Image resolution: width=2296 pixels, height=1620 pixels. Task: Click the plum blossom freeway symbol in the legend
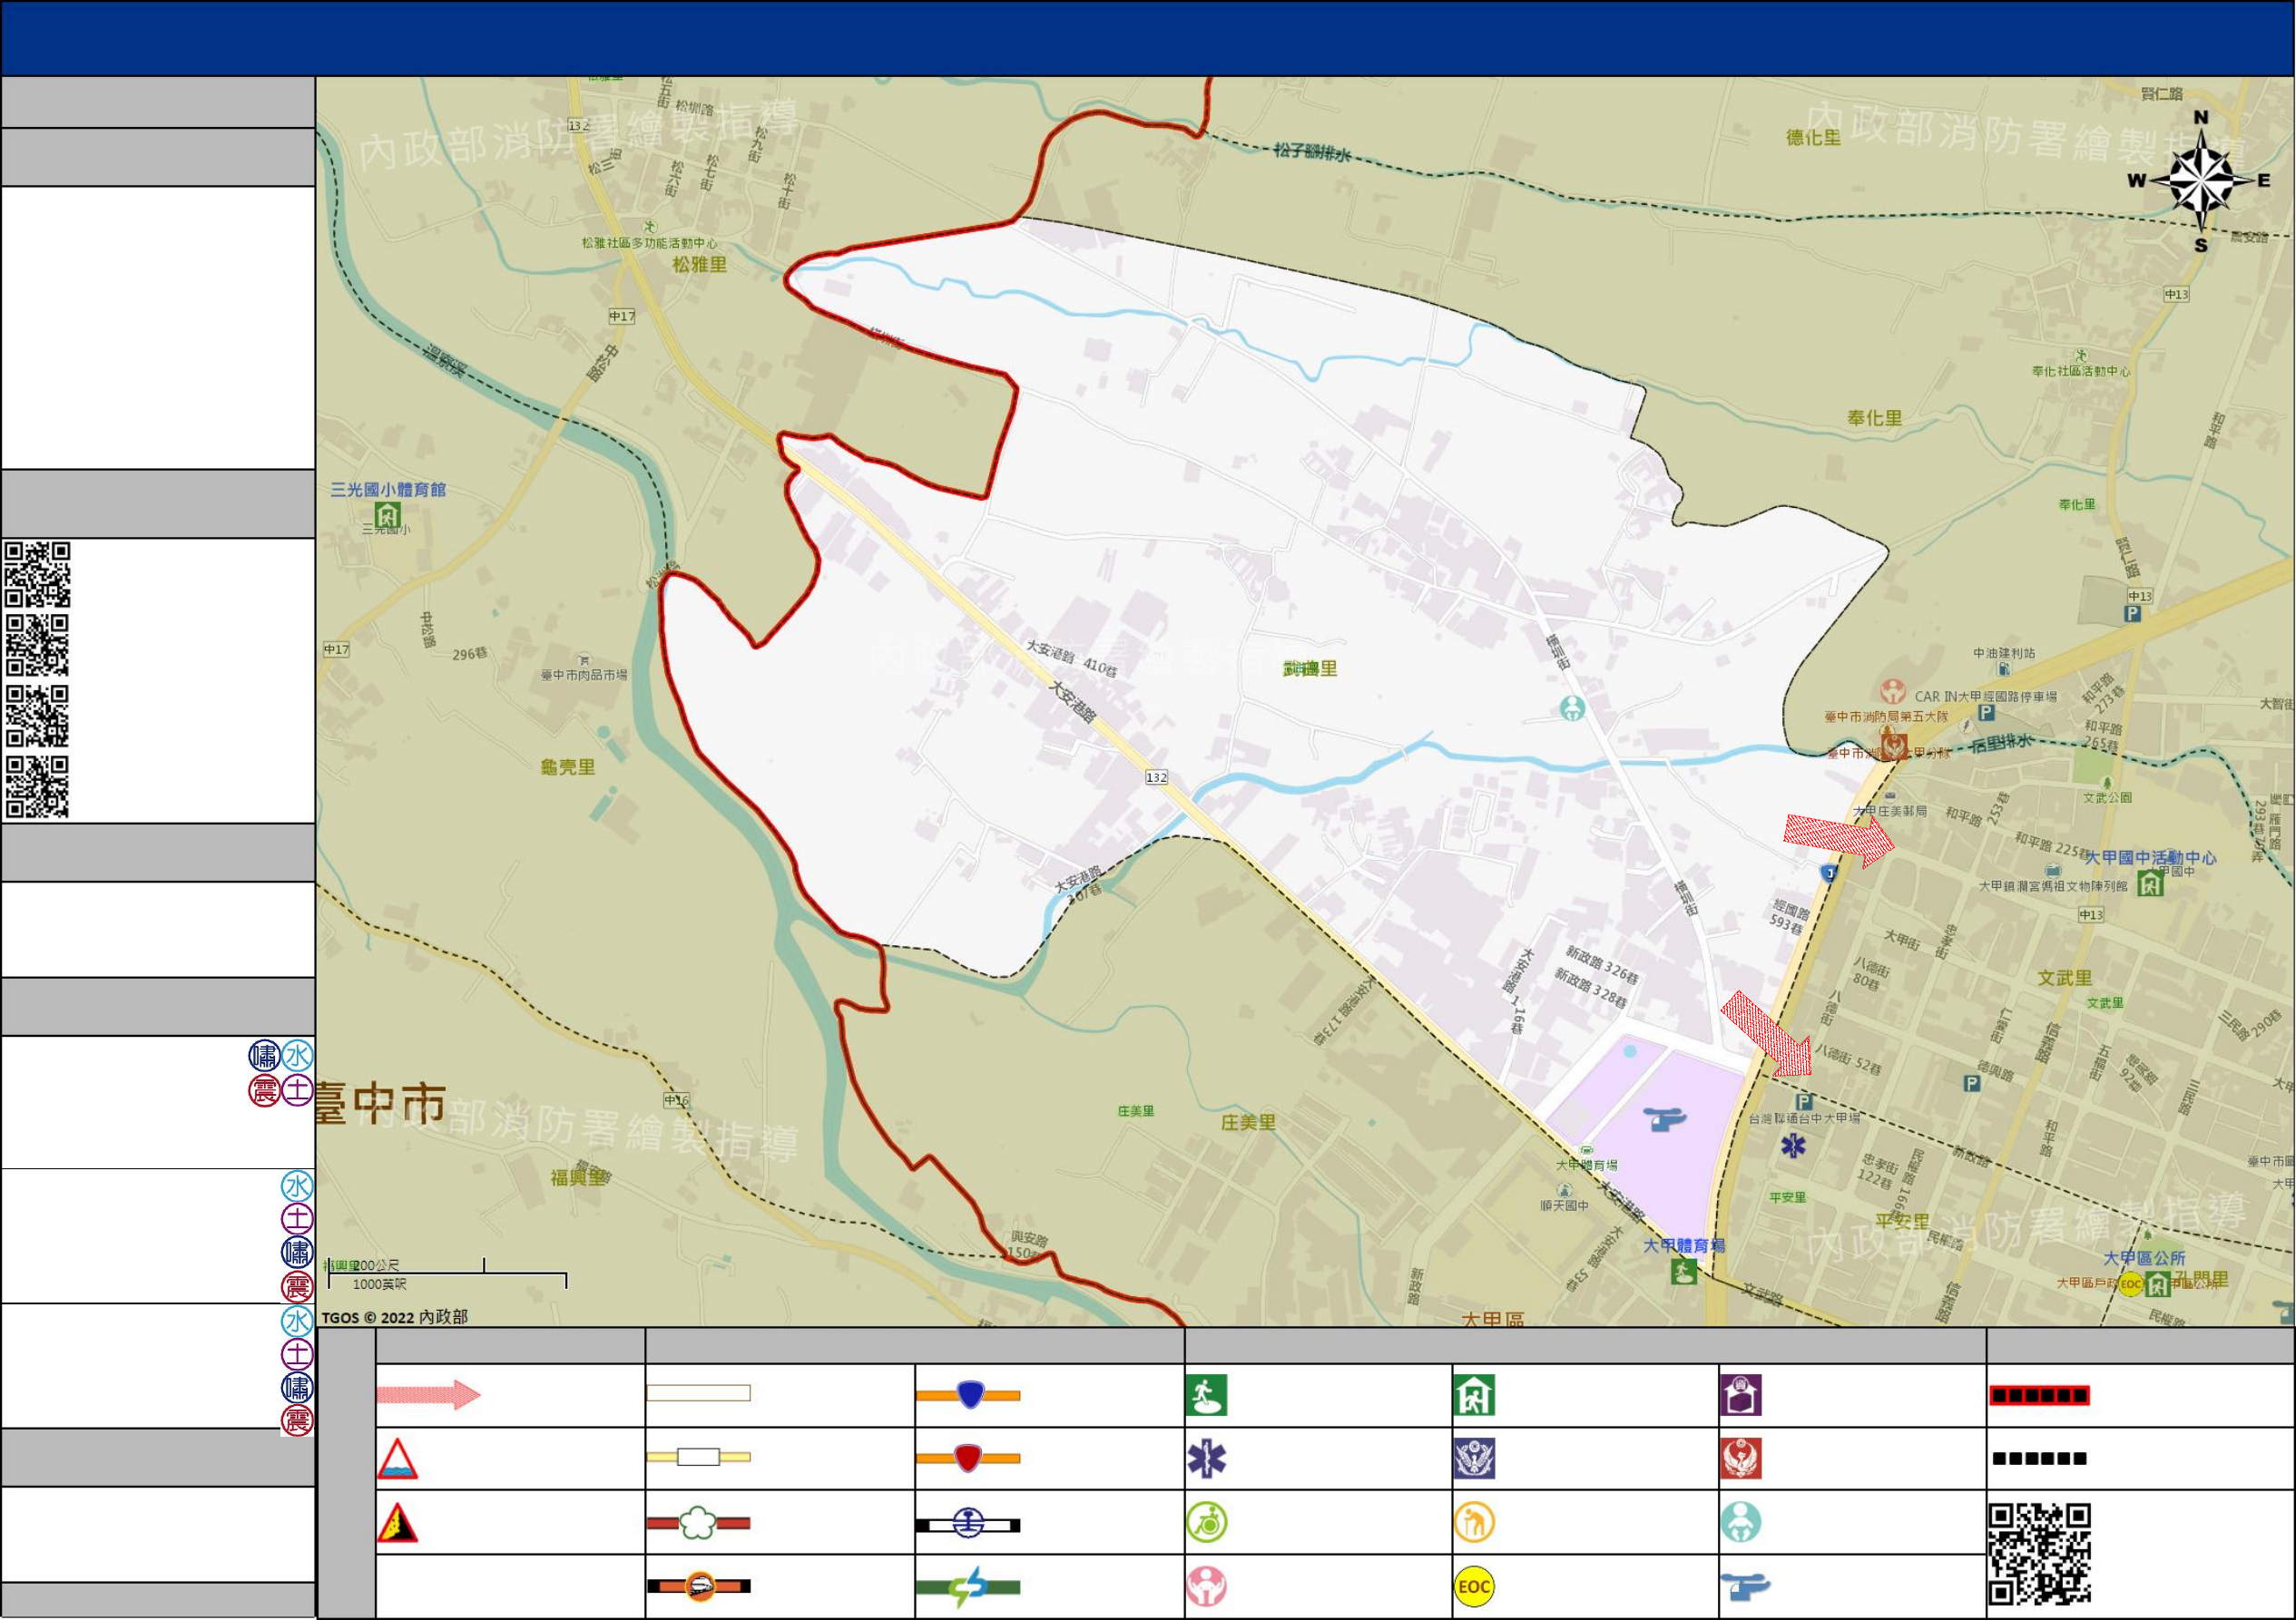click(699, 1524)
